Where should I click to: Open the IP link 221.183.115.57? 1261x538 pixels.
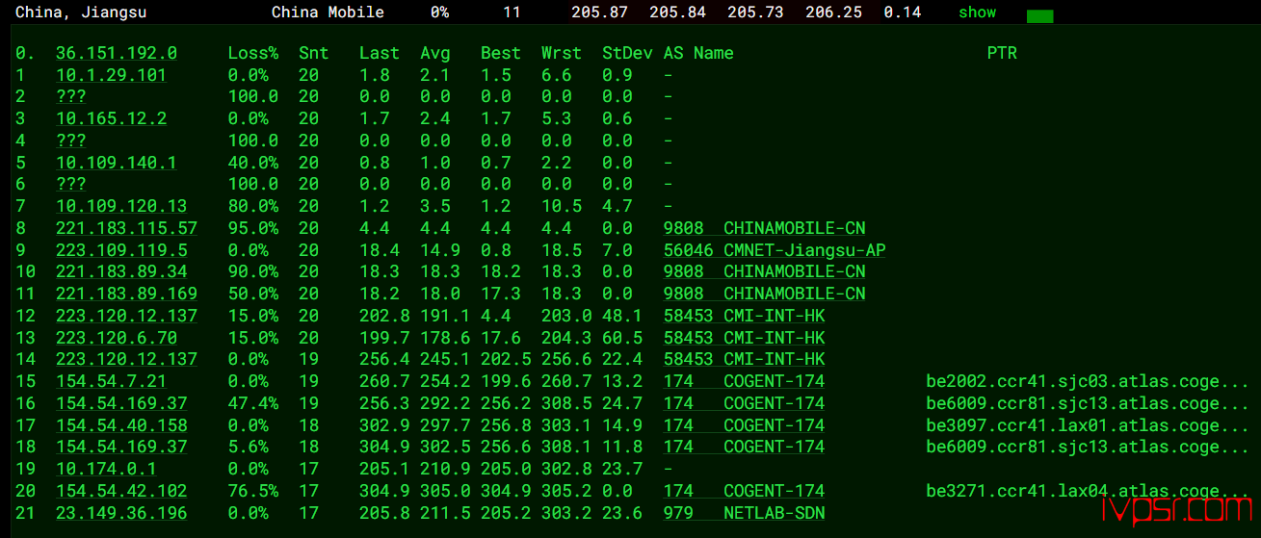coord(126,228)
